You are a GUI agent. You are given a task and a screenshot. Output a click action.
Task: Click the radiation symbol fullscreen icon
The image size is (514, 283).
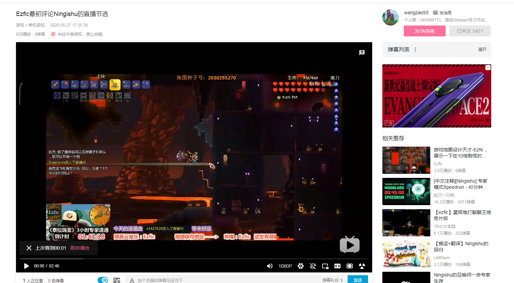tap(362, 266)
